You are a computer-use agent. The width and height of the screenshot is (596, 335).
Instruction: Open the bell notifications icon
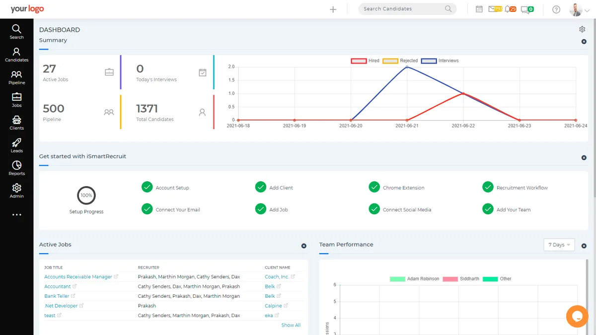coord(507,9)
